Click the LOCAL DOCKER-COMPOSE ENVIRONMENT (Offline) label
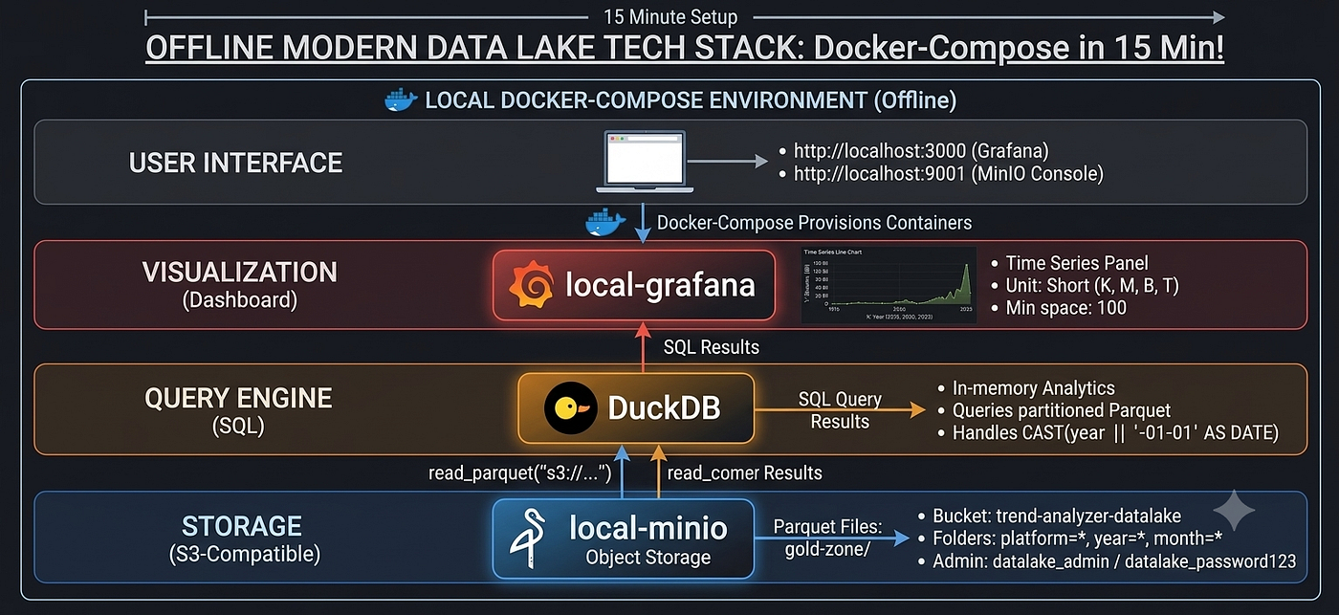 [691, 100]
